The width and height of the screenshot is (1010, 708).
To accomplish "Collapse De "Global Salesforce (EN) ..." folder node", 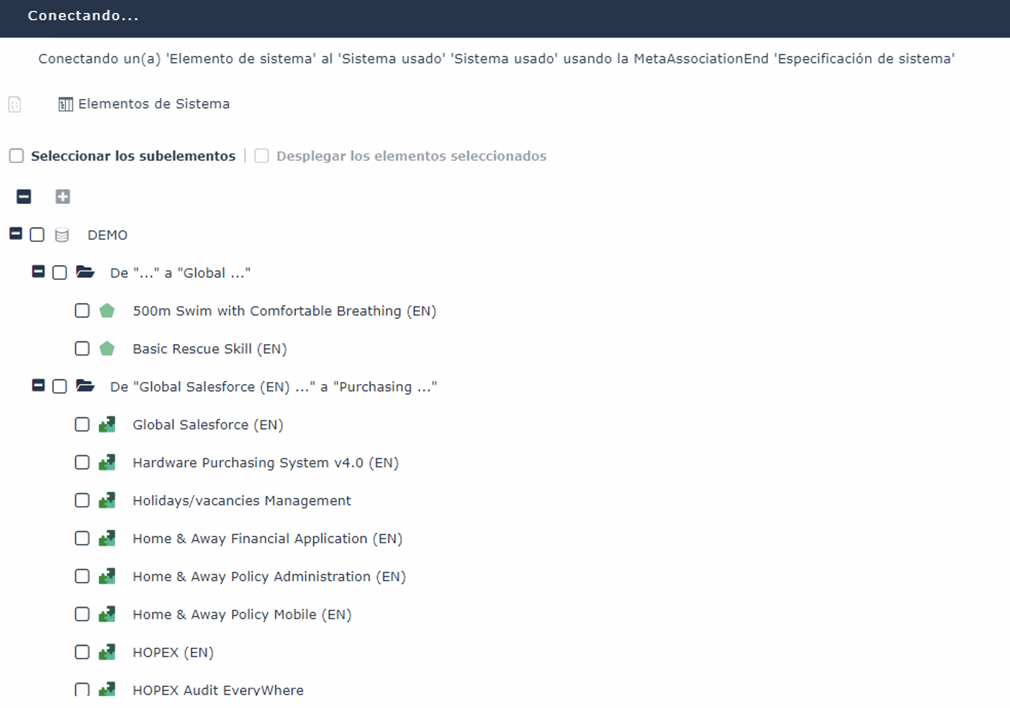I will tap(38, 385).
